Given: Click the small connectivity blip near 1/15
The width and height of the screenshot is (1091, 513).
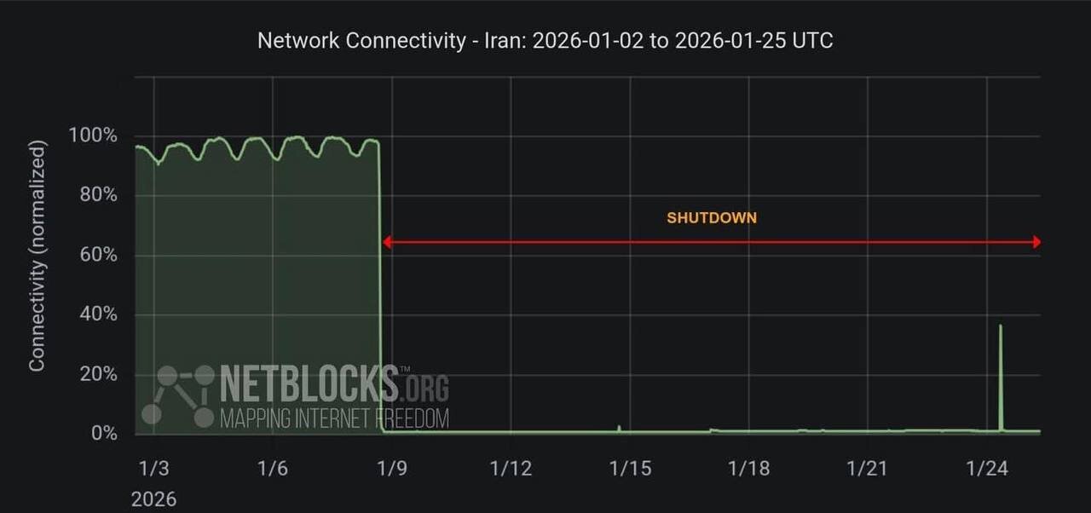Looking at the screenshot, I should coord(619,427).
